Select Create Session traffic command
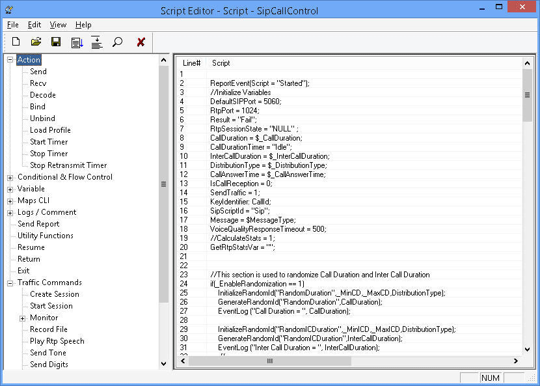 coord(55,294)
